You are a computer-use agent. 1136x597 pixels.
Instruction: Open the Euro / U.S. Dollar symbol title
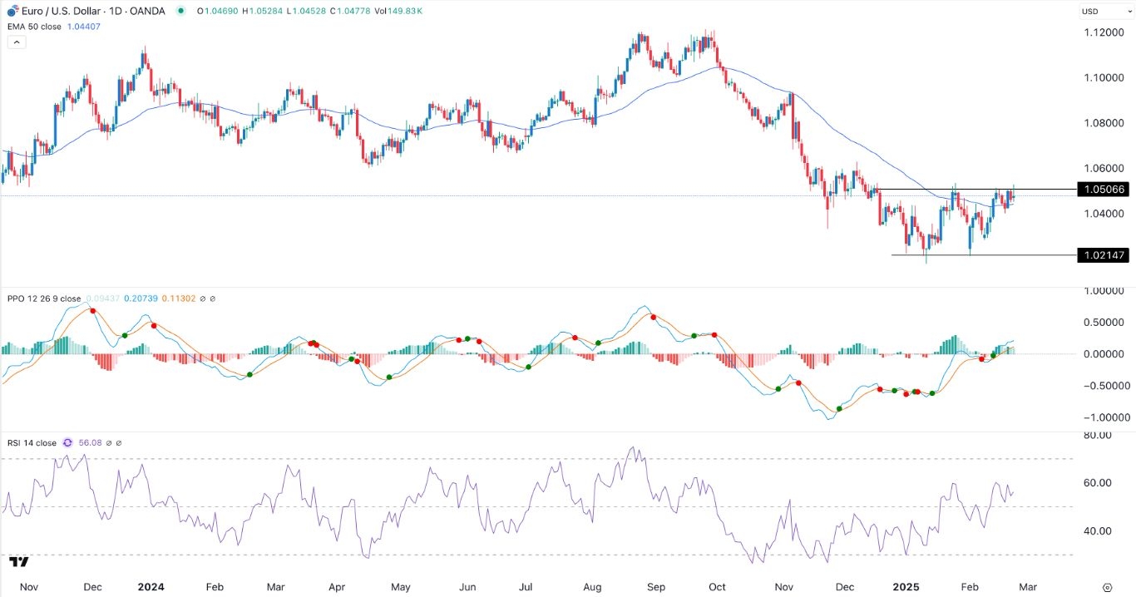point(57,11)
